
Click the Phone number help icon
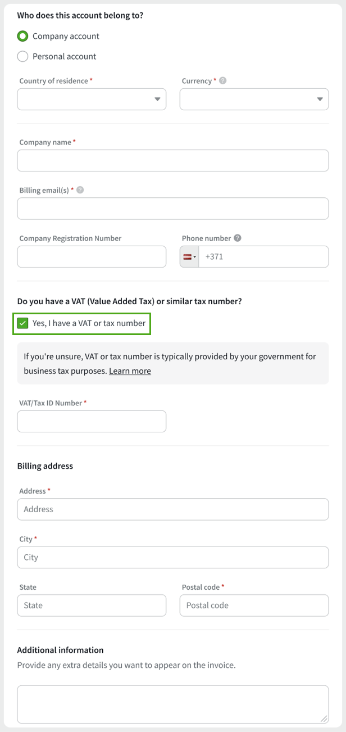238,238
